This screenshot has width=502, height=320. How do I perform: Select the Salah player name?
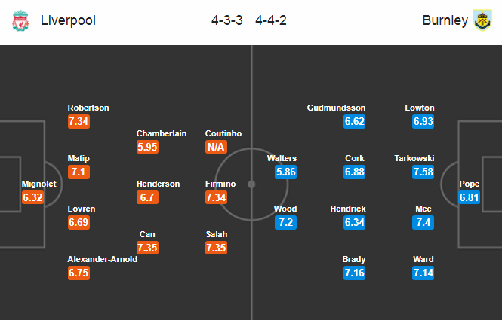(x=217, y=234)
